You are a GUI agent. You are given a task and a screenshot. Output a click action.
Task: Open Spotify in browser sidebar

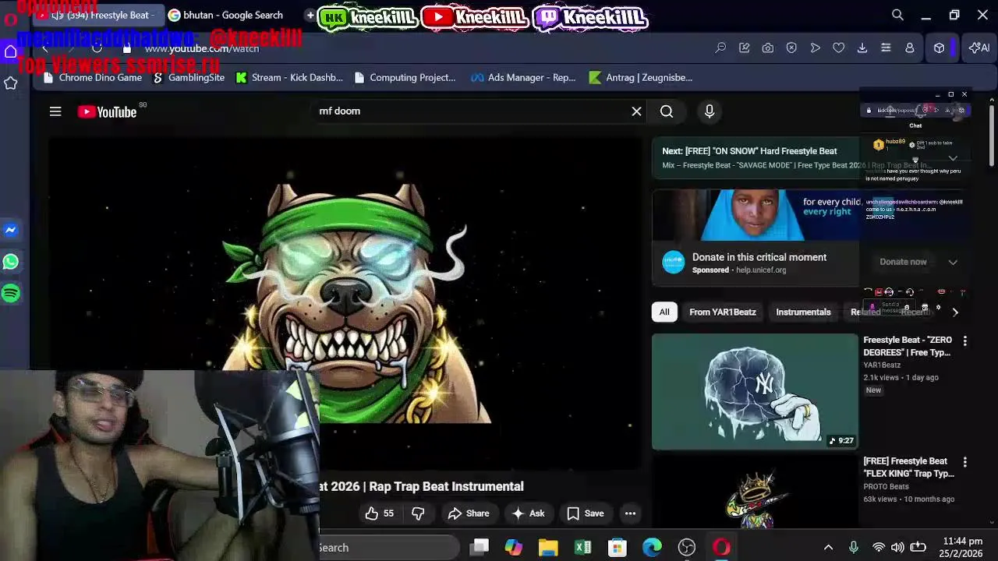coord(11,294)
